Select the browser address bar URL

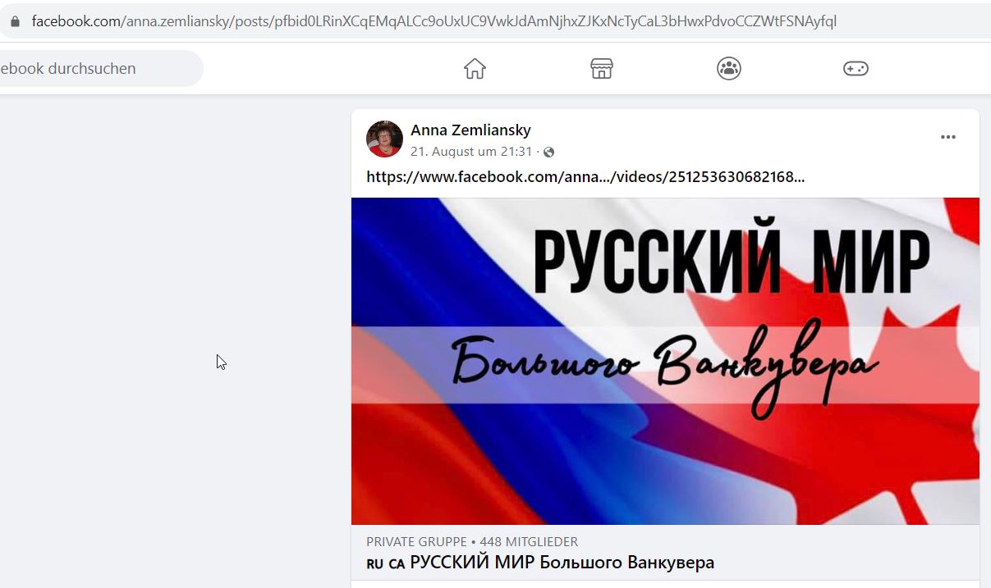(434, 21)
